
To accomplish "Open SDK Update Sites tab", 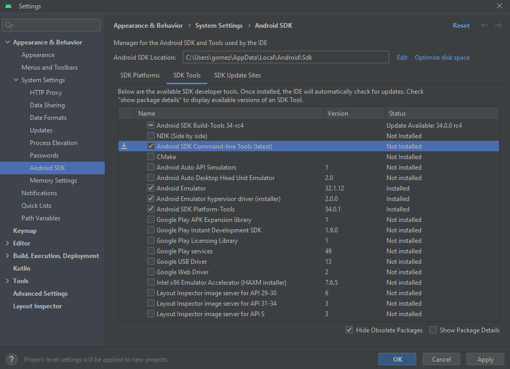I will click(237, 75).
